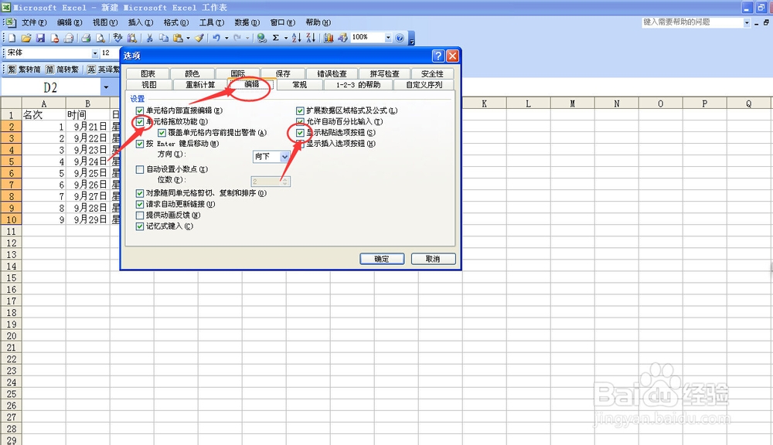Select column header K
This screenshot has width=773, height=445.
[484, 104]
